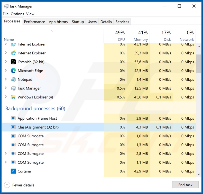Maximize the Task Manager window
The image size is (203, 194).
(179, 6)
